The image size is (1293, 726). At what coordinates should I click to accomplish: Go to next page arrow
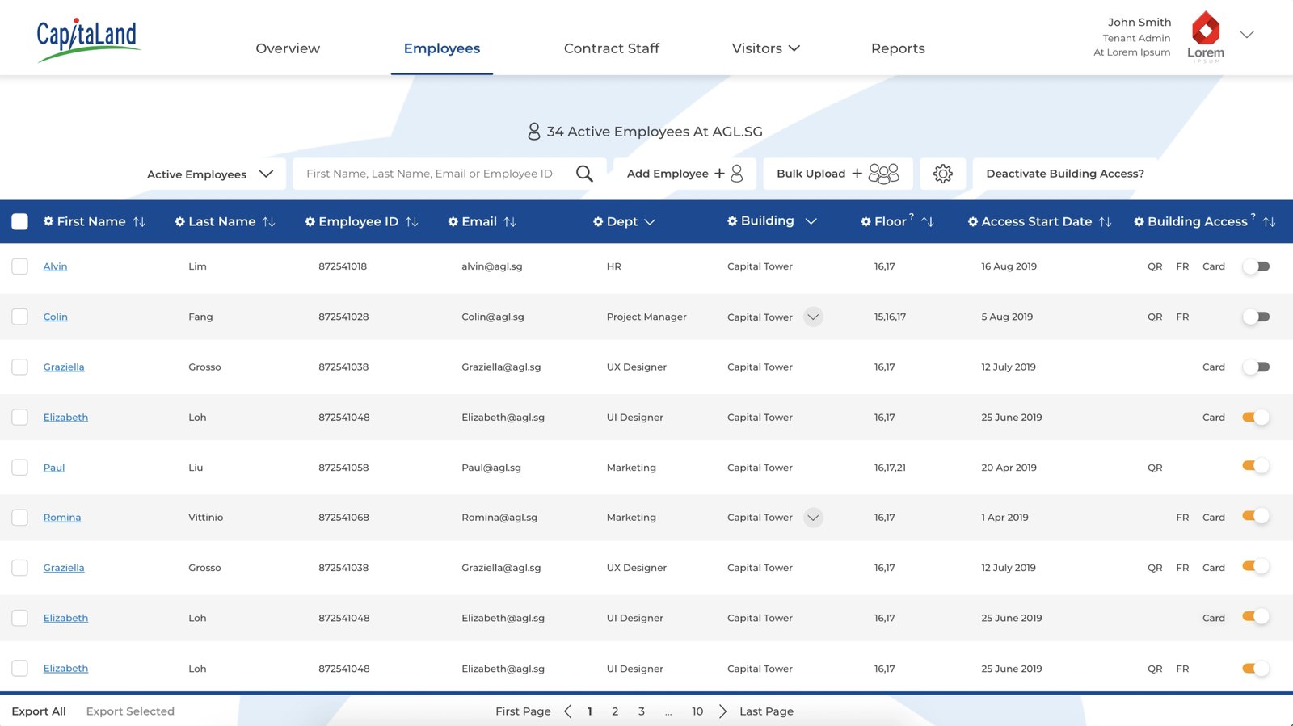722,711
